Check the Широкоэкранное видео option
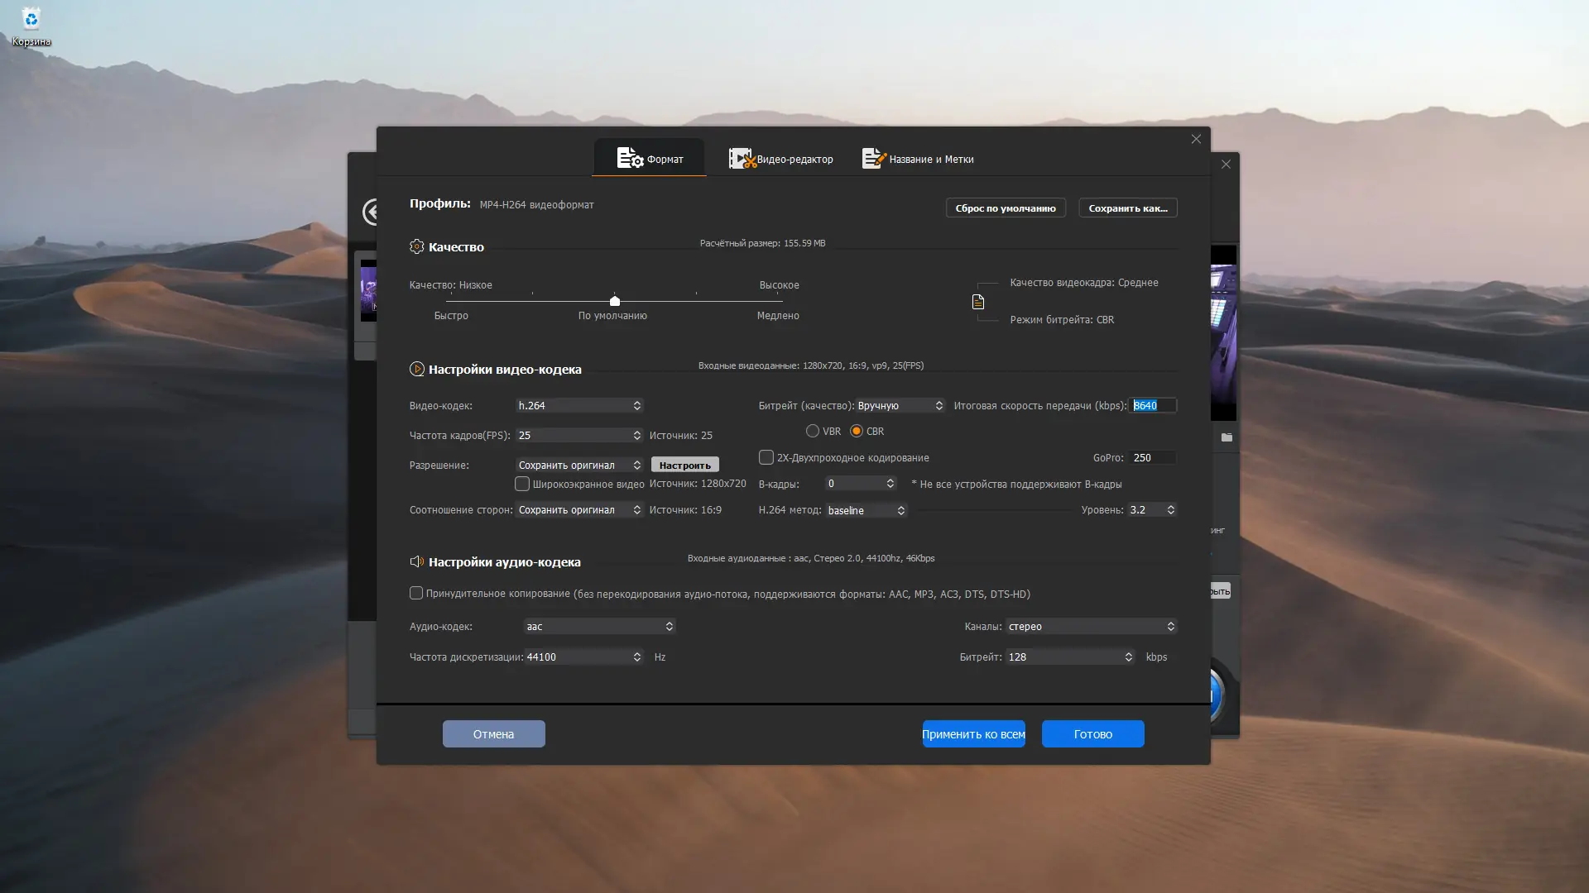1589x893 pixels. coord(522,484)
